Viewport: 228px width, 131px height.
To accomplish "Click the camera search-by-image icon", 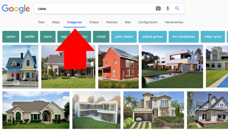I will (158, 8).
